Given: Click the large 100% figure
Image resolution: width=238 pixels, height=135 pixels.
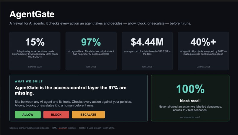Looking at the screenshot, I should click(x=190, y=89).
